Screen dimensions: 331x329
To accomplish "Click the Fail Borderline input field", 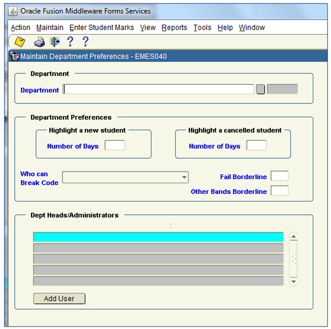I will pyautogui.click(x=280, y=176).
